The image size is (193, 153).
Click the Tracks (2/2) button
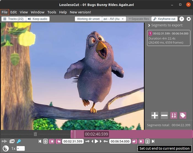(14, 19)
